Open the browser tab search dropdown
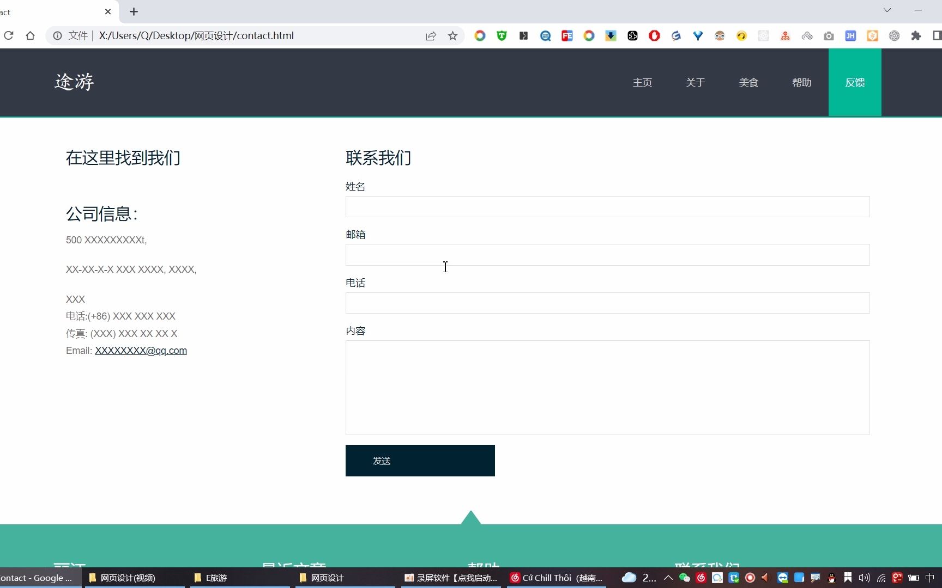This screenshot has width=942, height=588. [x=887, y=10]
